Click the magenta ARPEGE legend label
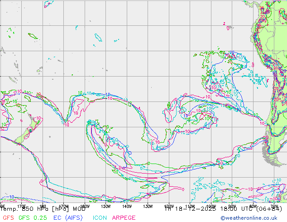This screenshot has width=287, height=222. pos(124,217)
